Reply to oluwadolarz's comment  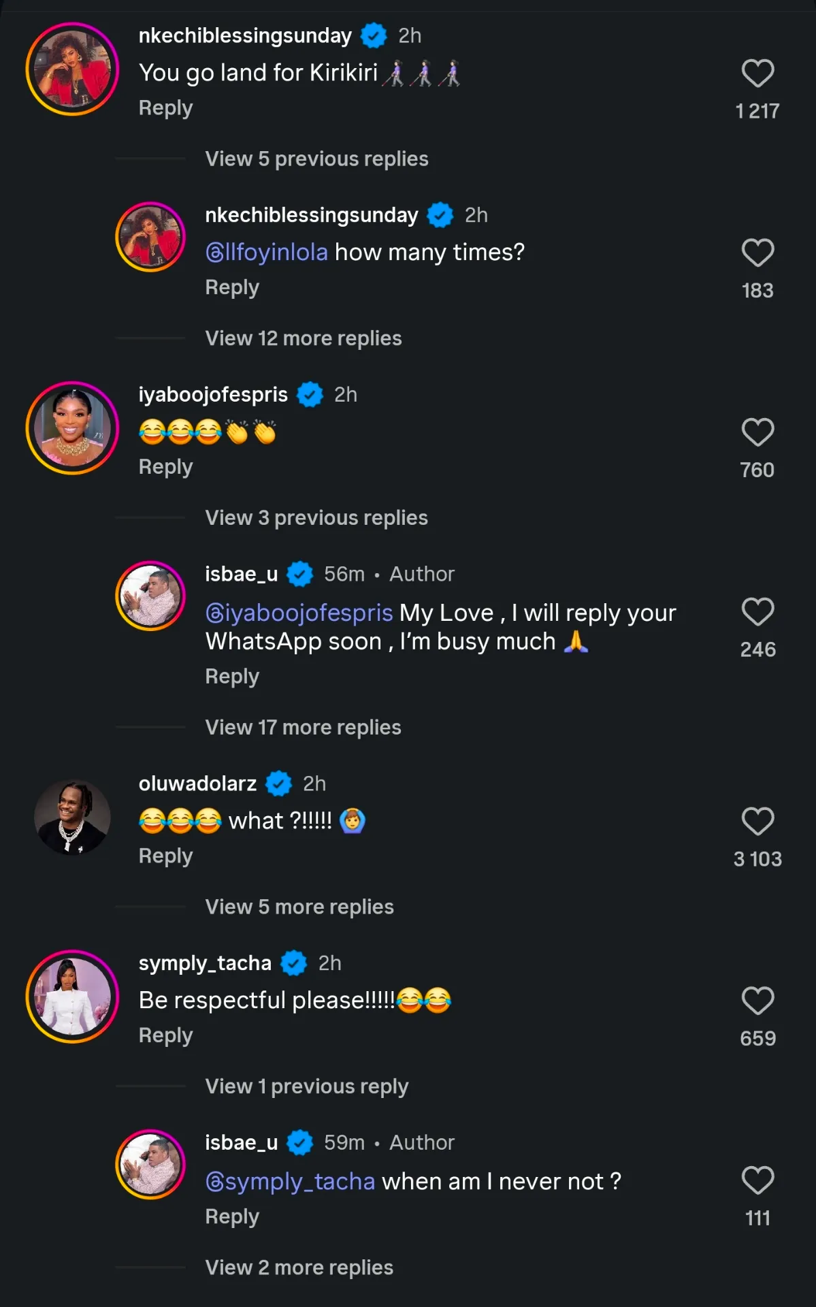(x=165, y=856)
